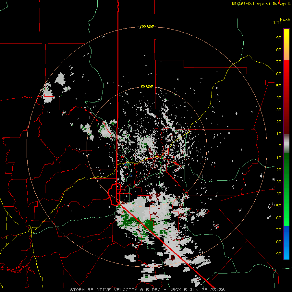Click the -60 value on the velocity scale

[277, 218]
